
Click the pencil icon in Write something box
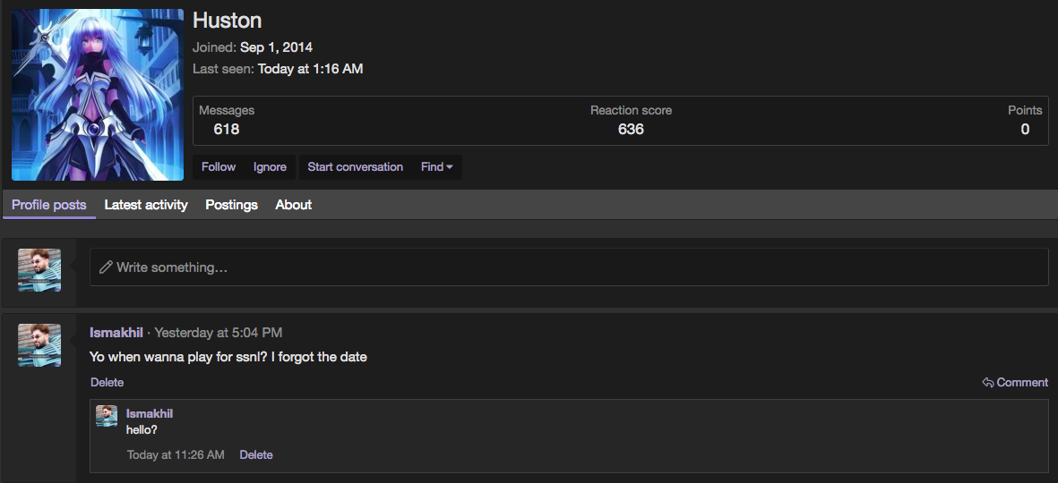[105, 267]
